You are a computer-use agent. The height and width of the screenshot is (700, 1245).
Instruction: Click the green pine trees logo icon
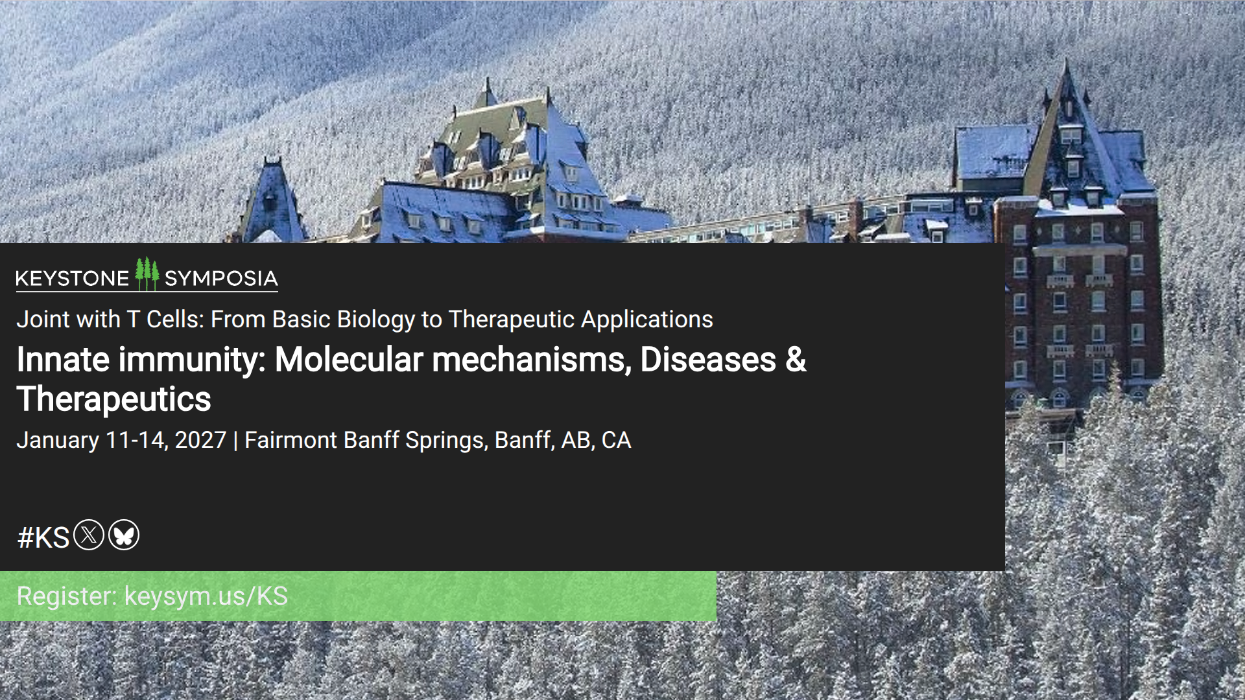147,274
